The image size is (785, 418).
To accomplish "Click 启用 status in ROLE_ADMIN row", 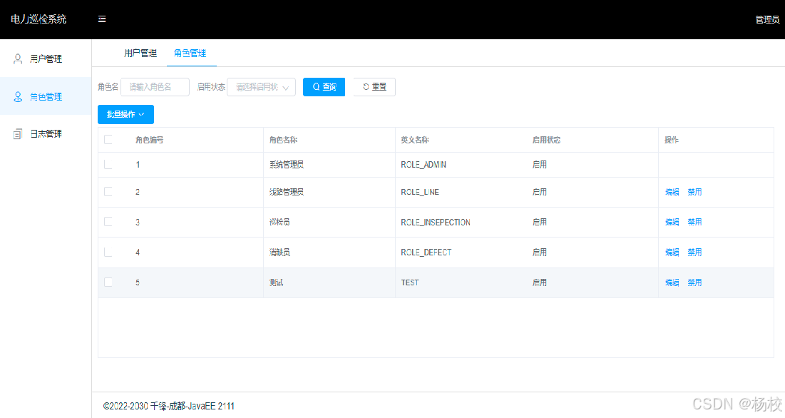I will click(539, 164).
